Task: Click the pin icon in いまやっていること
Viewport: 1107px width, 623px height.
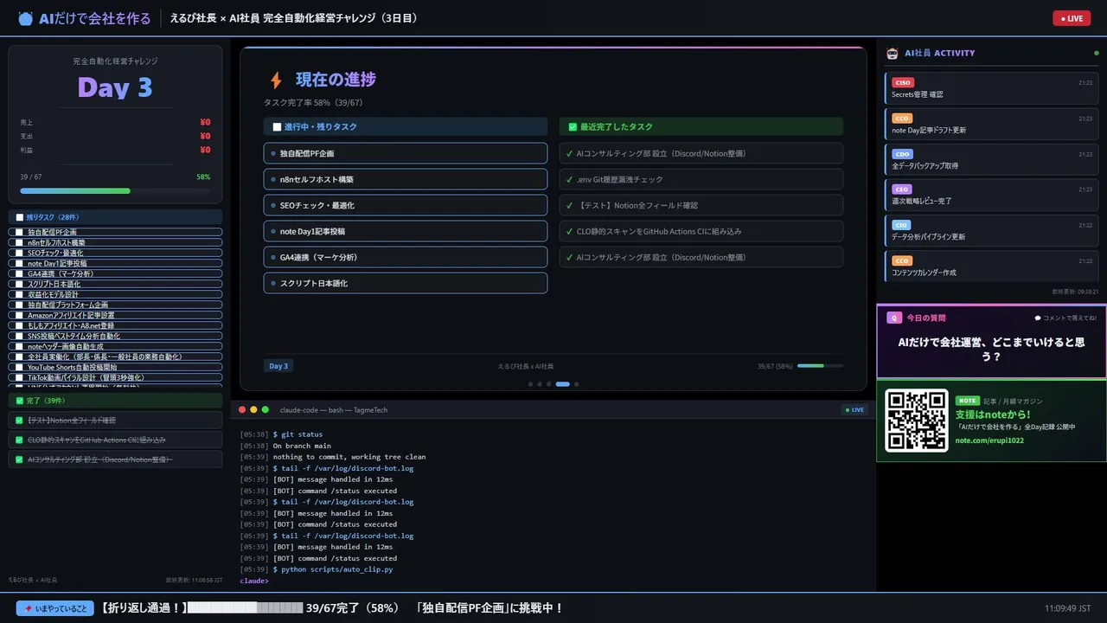Action: tap(29, 608)
